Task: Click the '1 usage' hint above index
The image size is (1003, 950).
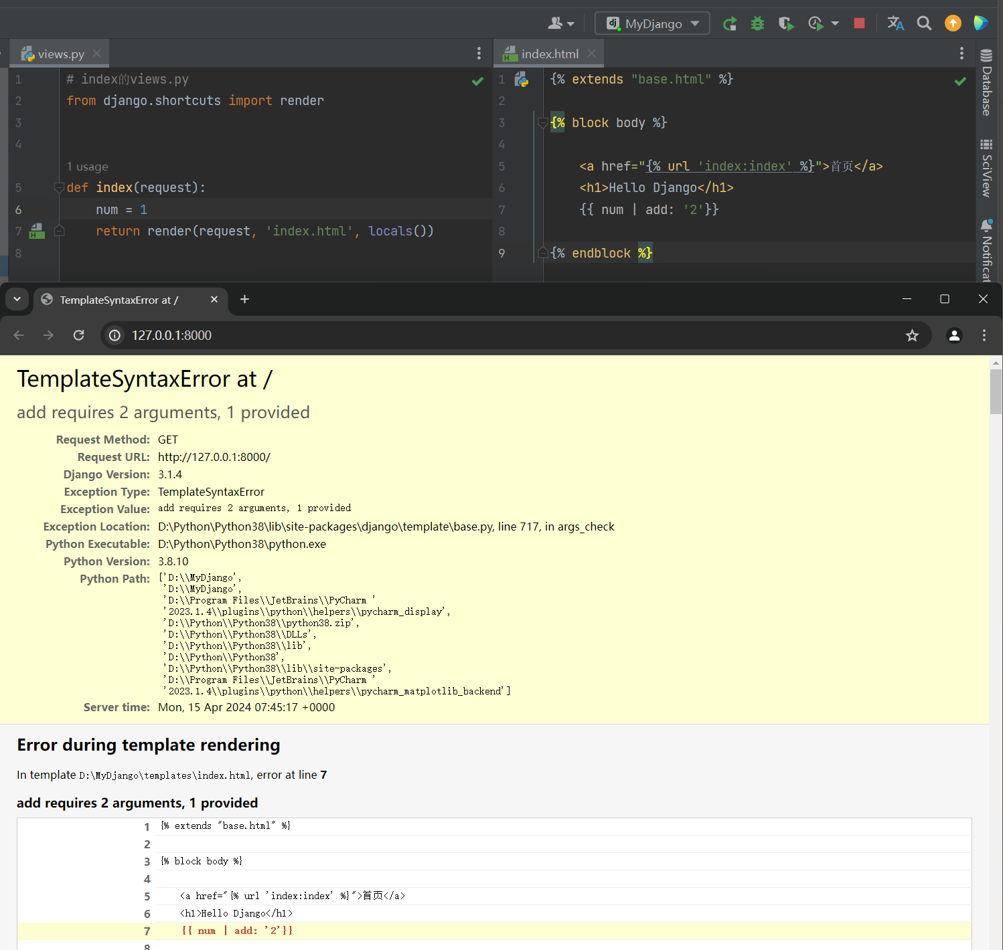Action: (87, 167)
